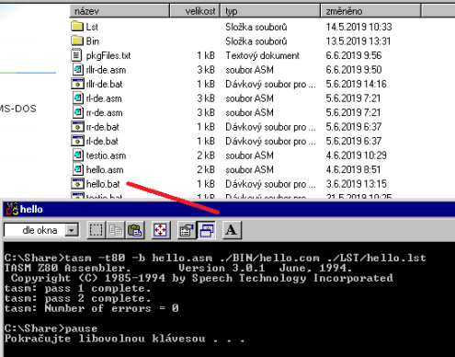
Task: Select the Bin folder icon
Action: click(x=77, y=40)
